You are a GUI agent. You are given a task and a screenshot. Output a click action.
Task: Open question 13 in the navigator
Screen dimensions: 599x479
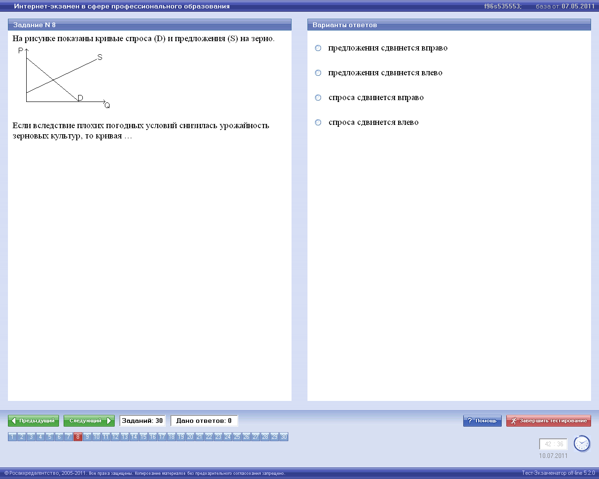coord(124,437)
